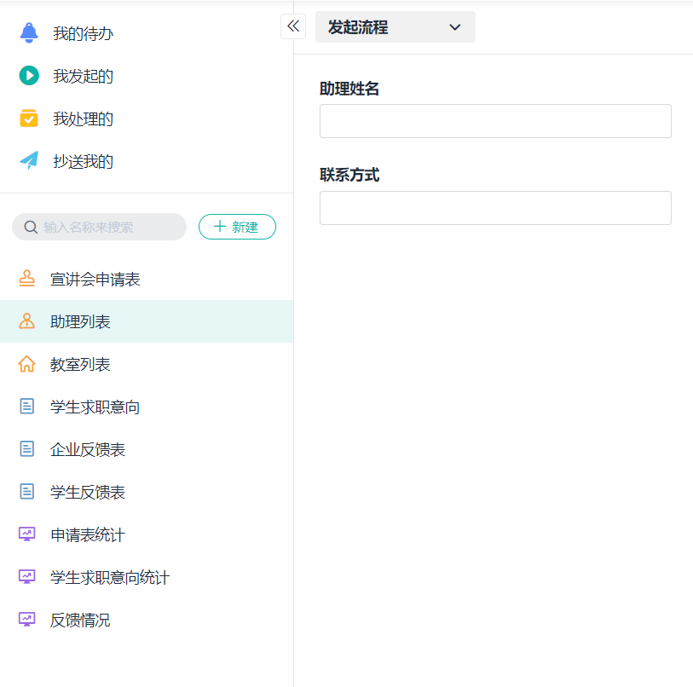This screenshot has width=693, height=687.
Task: Go to 学生反馈表
Action: click(x=88, y=492)
